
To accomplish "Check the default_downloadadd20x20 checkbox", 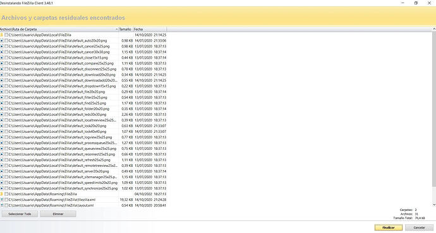I will point(6,81).
